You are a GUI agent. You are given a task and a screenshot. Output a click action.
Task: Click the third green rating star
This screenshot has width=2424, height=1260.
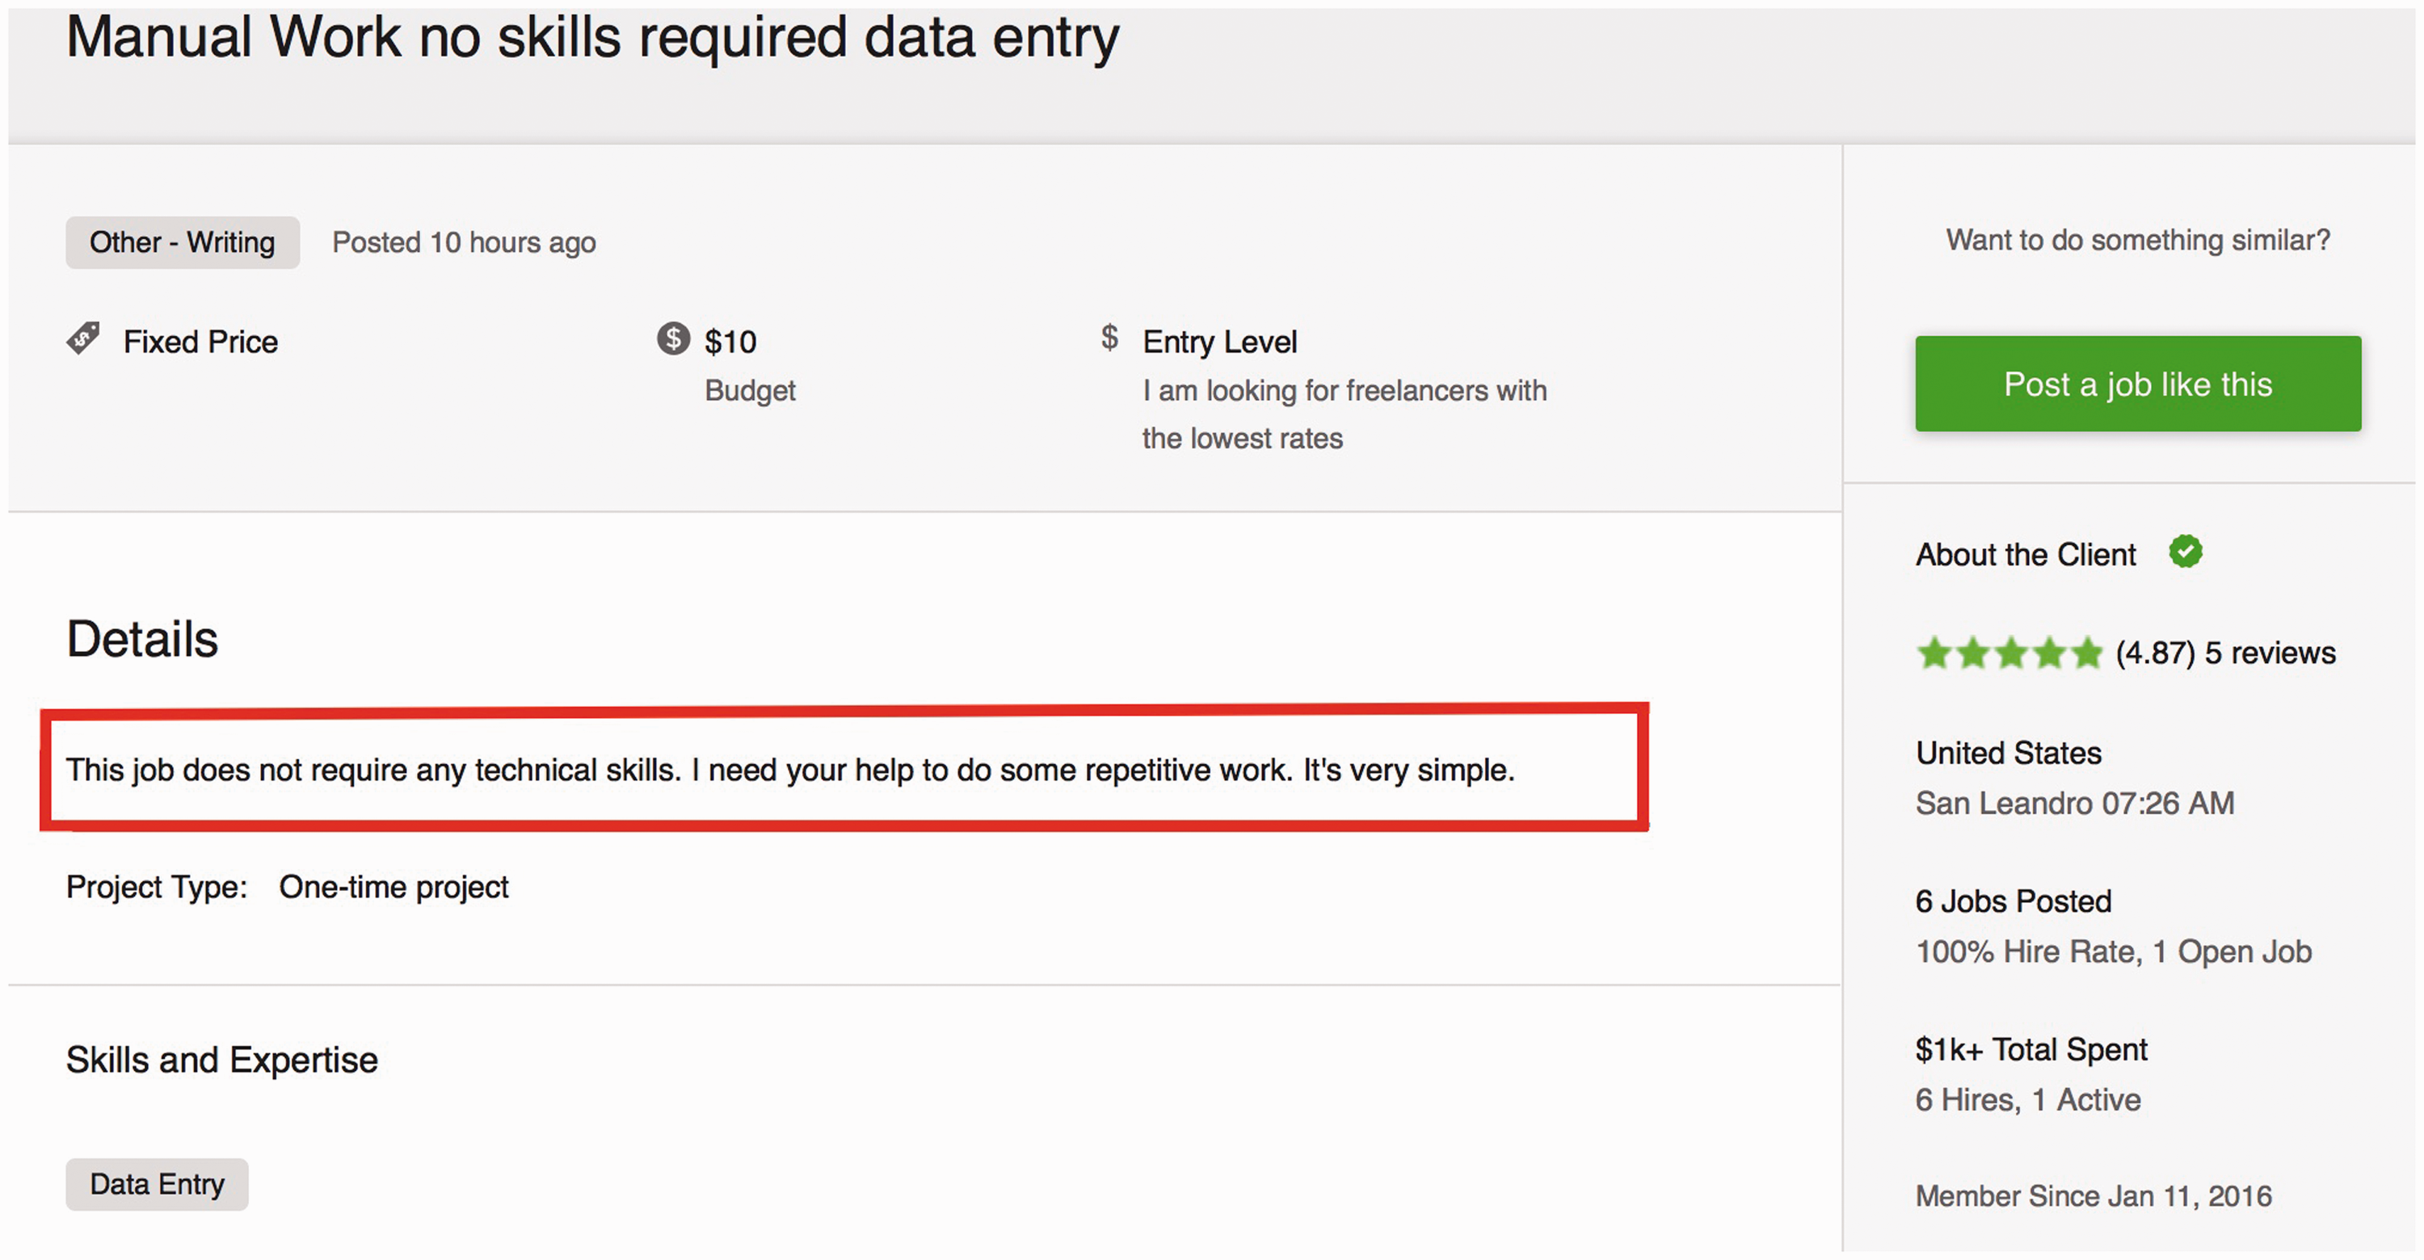[2011, 653]
